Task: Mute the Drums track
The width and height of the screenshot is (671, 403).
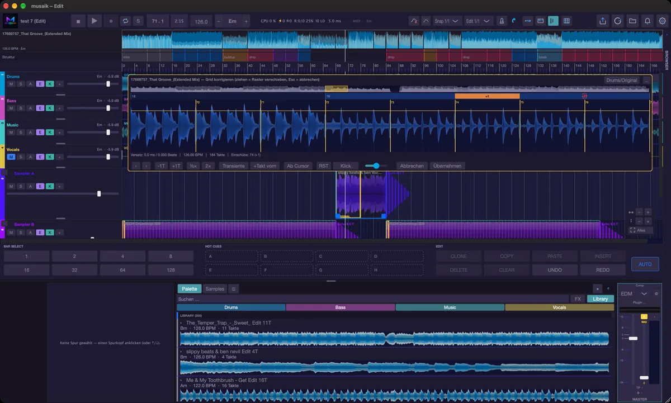Action: [11, 84]
